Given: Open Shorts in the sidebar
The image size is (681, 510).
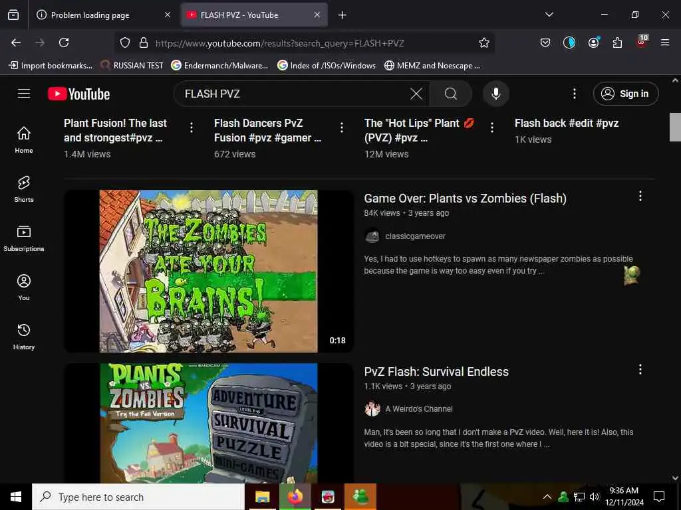Looking at the screenshot, I should pyautogui.click(x=24, y=189).
